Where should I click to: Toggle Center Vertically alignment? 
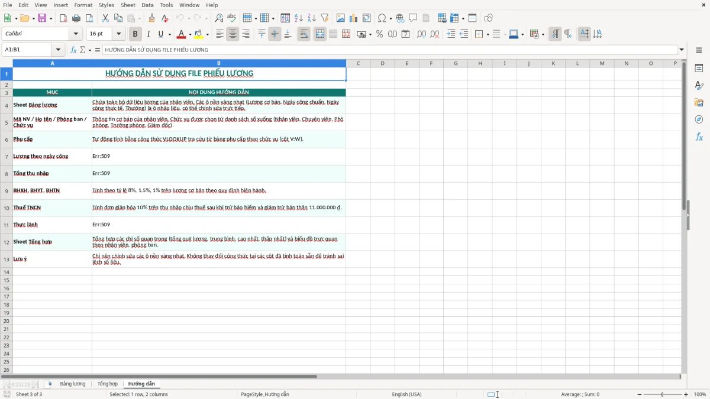(x=275, y=34)
